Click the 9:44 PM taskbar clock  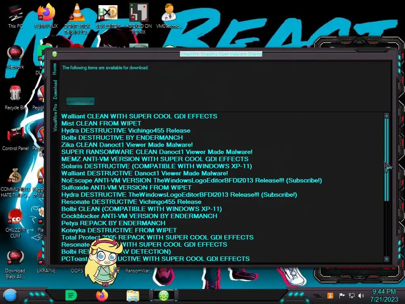tap(384, 292)
